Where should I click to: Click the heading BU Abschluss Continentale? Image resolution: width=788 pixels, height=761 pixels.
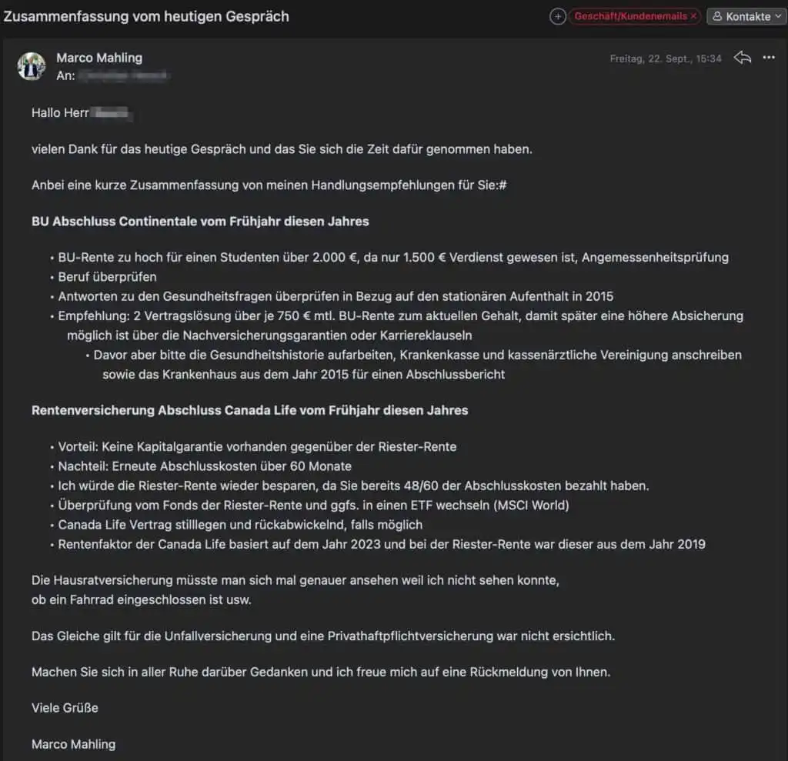point(200,222)
